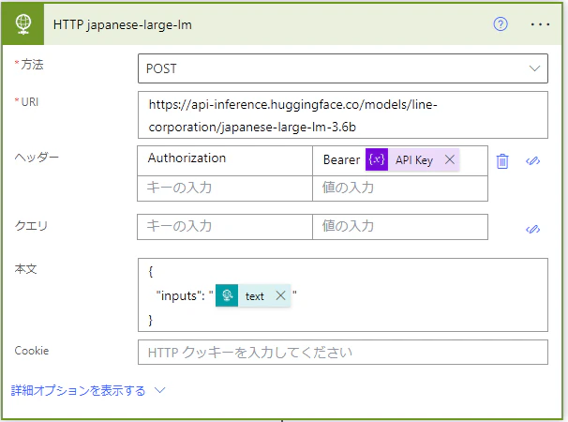The image size is (568, 422).
Task: Click the HTTP cookie input field
Action: click(x=343, y=352)
